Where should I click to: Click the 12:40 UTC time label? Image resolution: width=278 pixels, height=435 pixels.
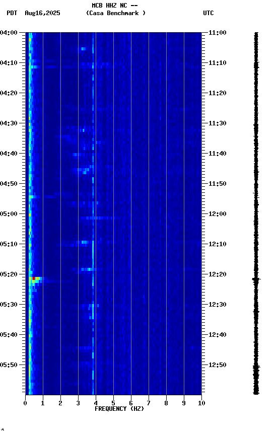click(217, 335)
